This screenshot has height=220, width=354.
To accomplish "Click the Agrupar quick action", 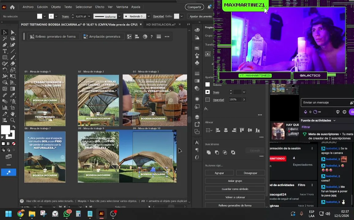I will [x=219, y=173].
